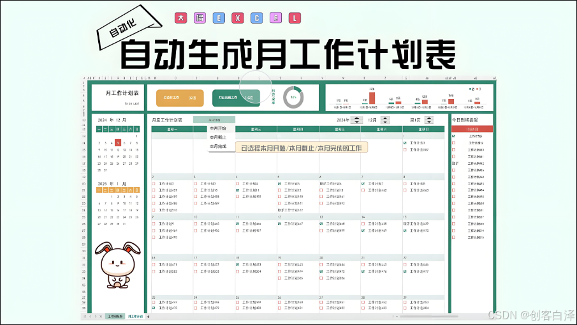
Task: Click the red L letter tile
Action: coord(295,18)
